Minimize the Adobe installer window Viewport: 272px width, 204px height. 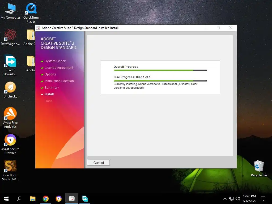pyautogui.click(x=206, y=28)
